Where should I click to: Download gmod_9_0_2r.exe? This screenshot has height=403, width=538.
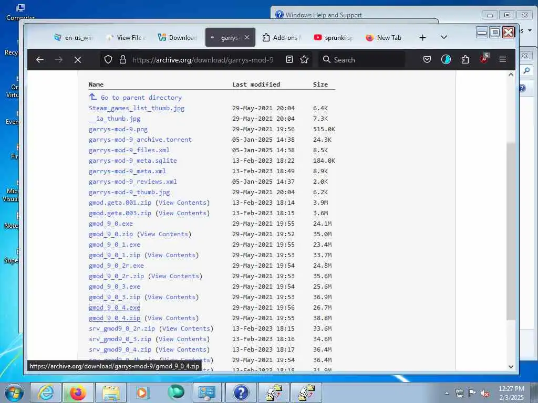tap(116, 266)
